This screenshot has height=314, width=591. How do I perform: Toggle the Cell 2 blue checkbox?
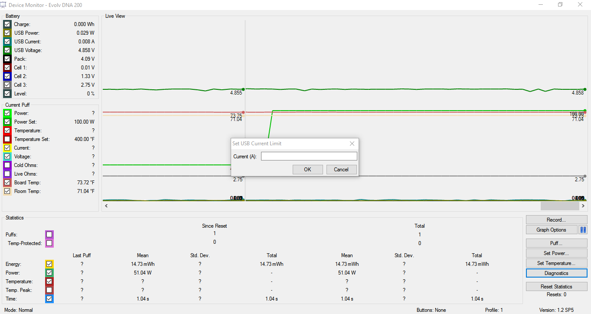pos(7,76)
